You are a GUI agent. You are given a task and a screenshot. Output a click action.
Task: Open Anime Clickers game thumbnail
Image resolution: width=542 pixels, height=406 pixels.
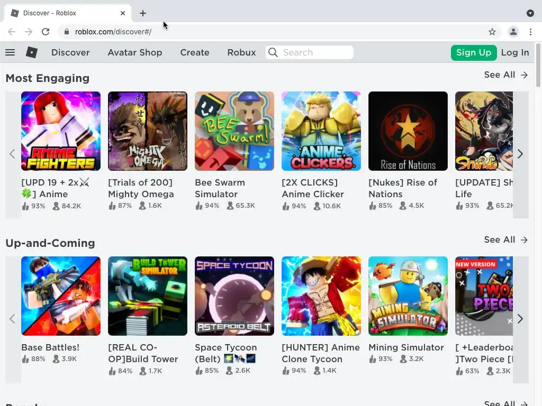[x=321, y=131]
